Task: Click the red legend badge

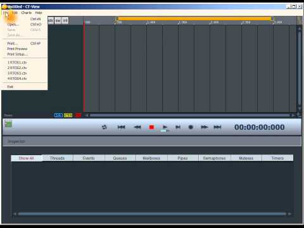Action: (78, 115)
